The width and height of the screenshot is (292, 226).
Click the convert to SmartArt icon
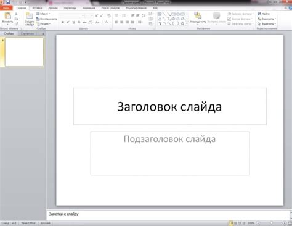pyautogui.click(x=151, y=23)
